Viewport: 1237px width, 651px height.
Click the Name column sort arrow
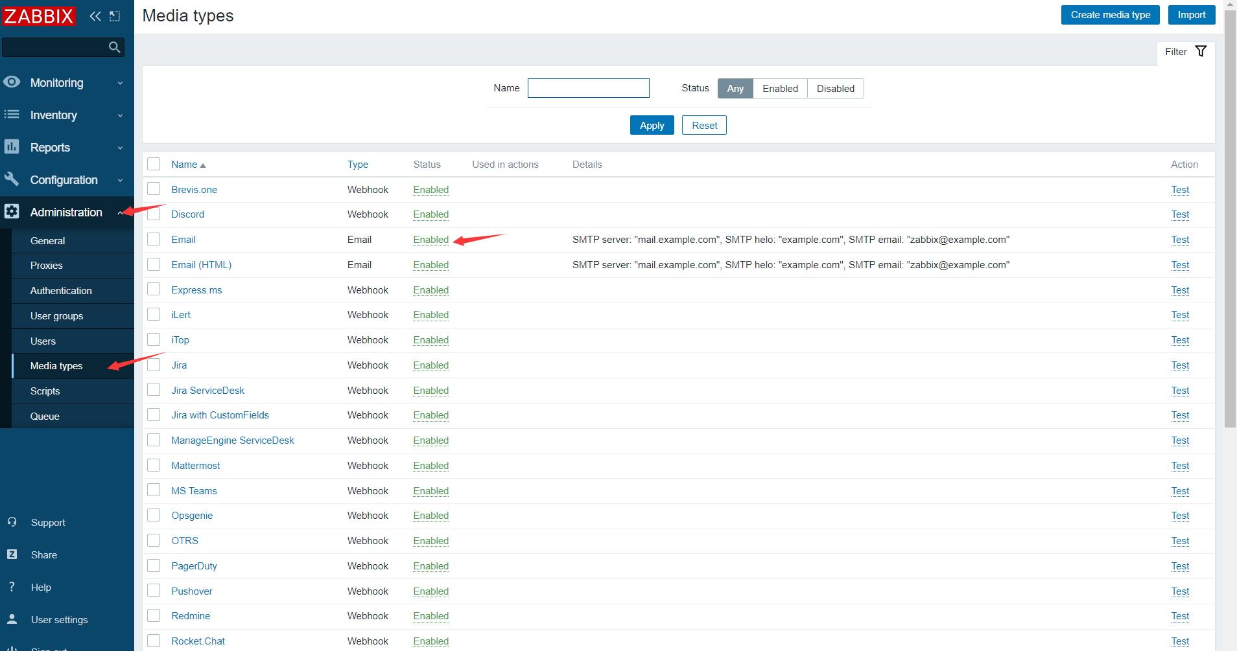coord(203,165)
